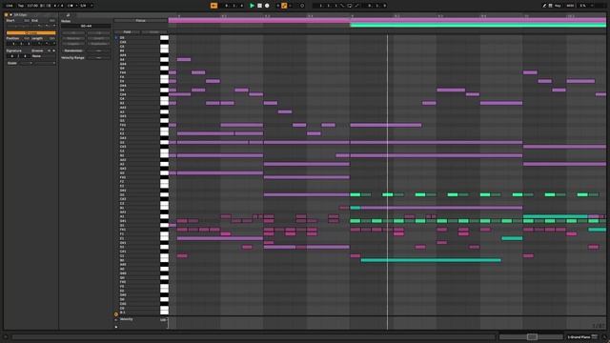The width and height of the screenshot is (610, 343).
Task: Adjust the Randomize amount slider
Action: (99, 50)
